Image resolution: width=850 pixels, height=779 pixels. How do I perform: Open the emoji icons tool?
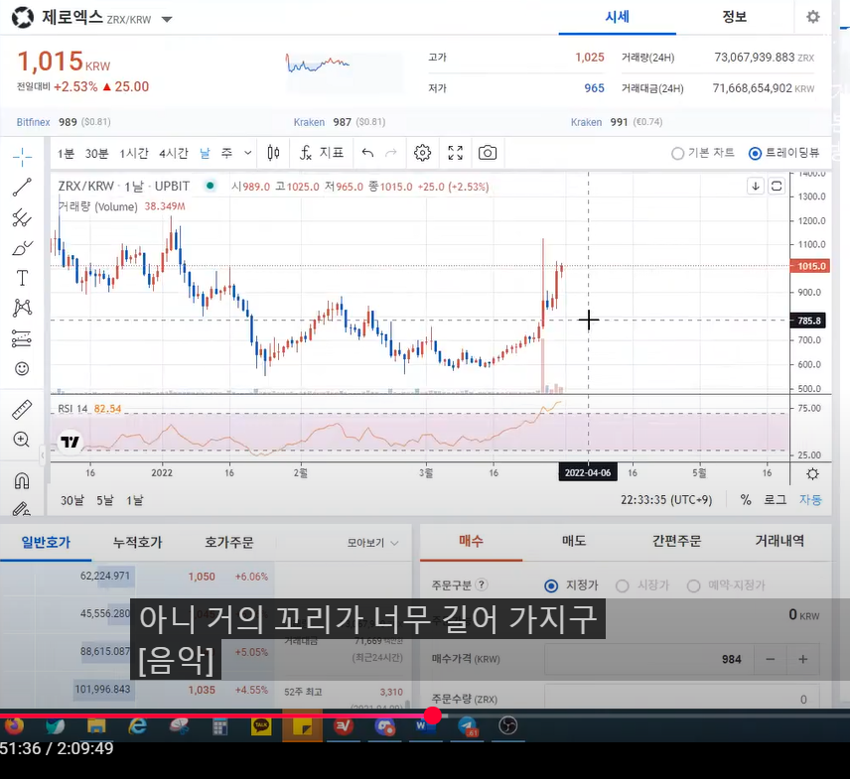[x=22, y=368]
